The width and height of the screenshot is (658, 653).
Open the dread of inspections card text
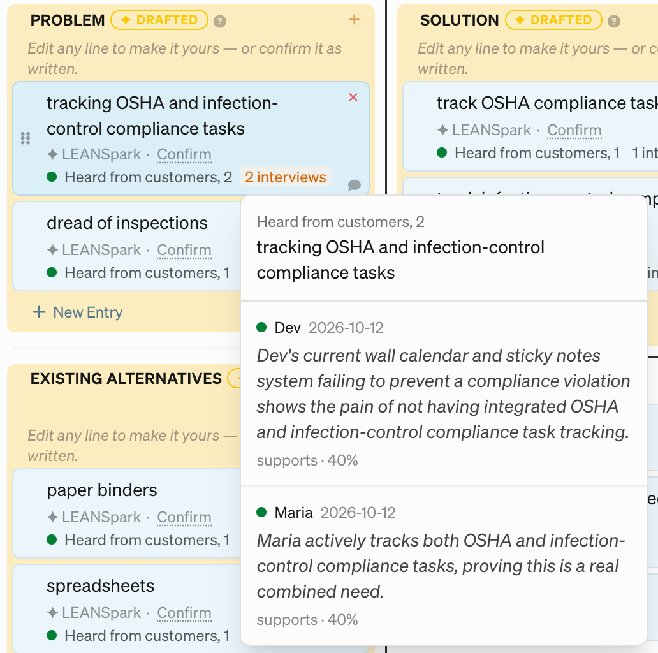click(127, 223)
